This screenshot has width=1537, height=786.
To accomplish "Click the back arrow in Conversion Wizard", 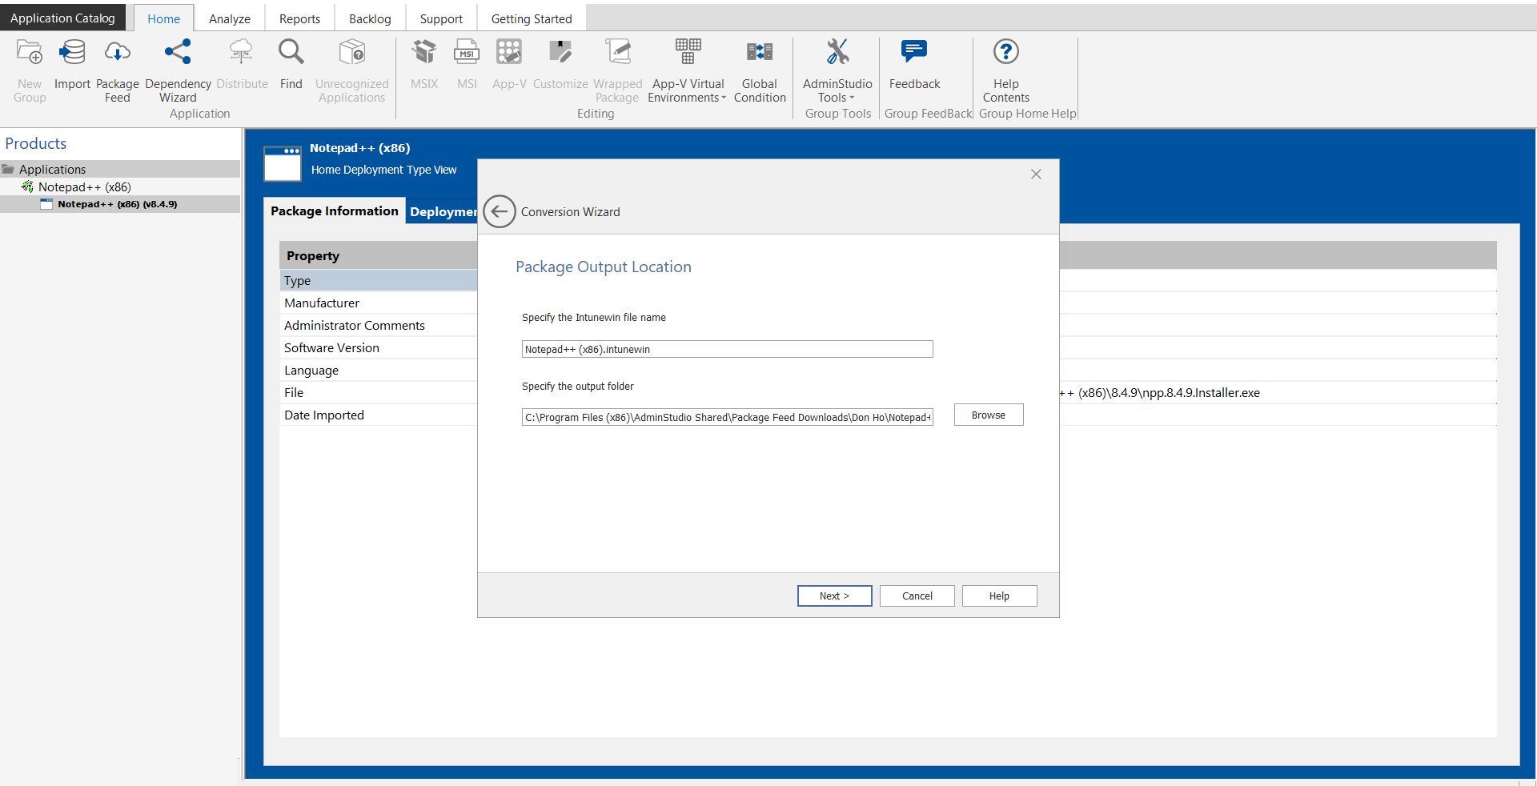I will coord(499,211).
